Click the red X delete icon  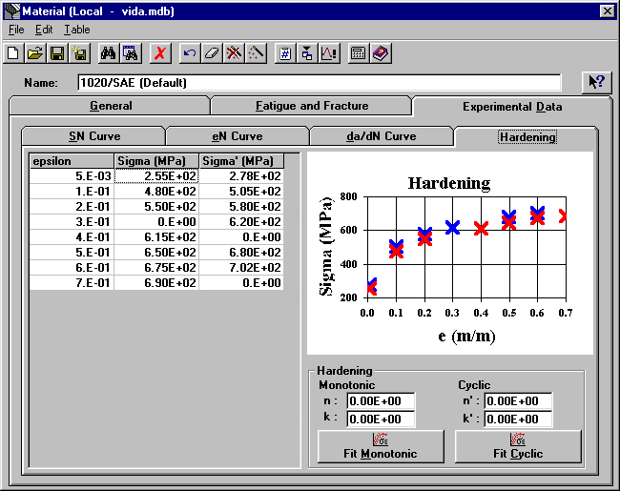[160, 53]
